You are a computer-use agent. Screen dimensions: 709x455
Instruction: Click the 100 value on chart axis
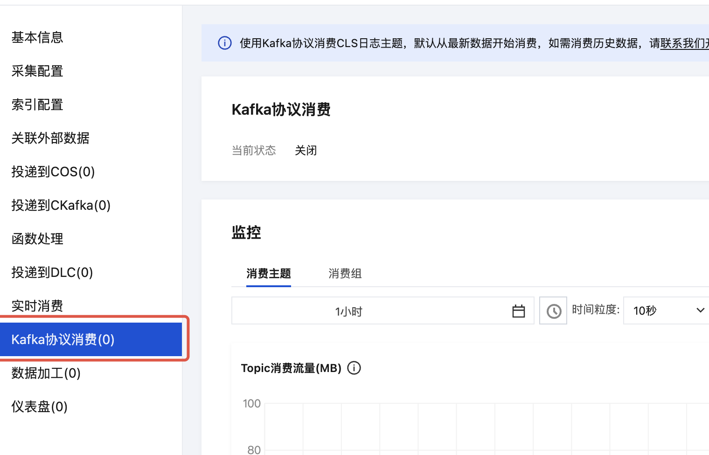click(x=252, y=404)
